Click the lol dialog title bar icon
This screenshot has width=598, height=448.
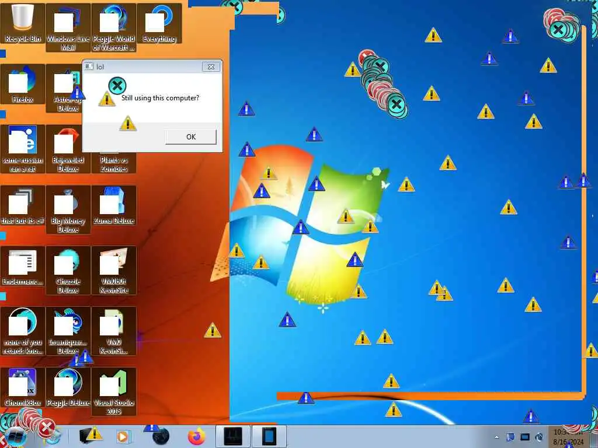pos(89,66)
